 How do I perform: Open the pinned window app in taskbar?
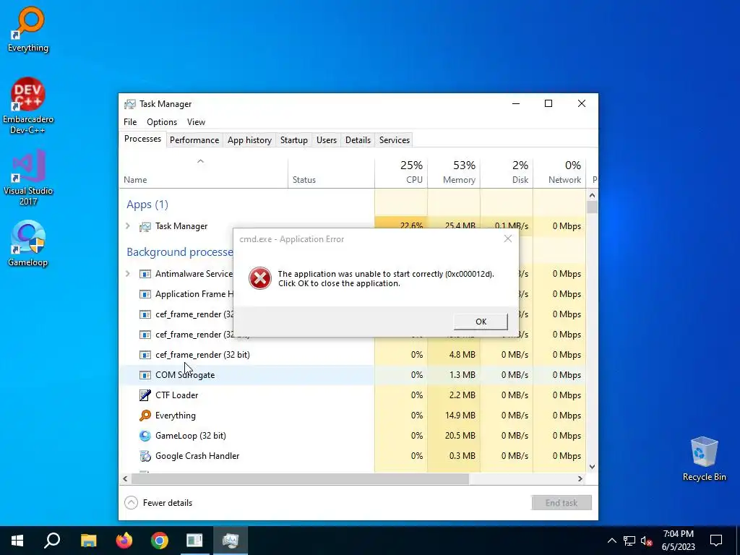pyautogui.click(x=194, y=541)
